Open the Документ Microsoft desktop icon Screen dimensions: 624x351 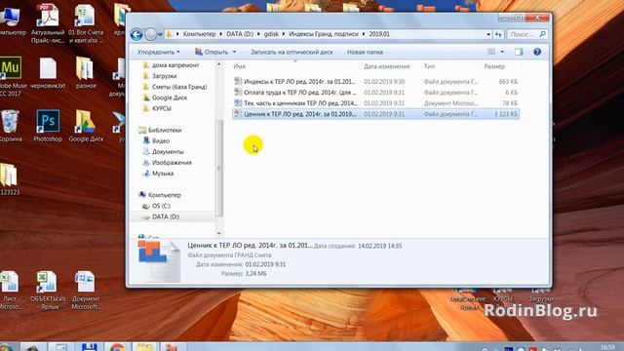point(86,291)
